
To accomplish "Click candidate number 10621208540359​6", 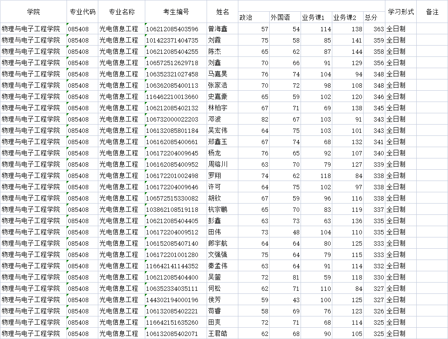I will pyautogui.click(x=176, y=29).
